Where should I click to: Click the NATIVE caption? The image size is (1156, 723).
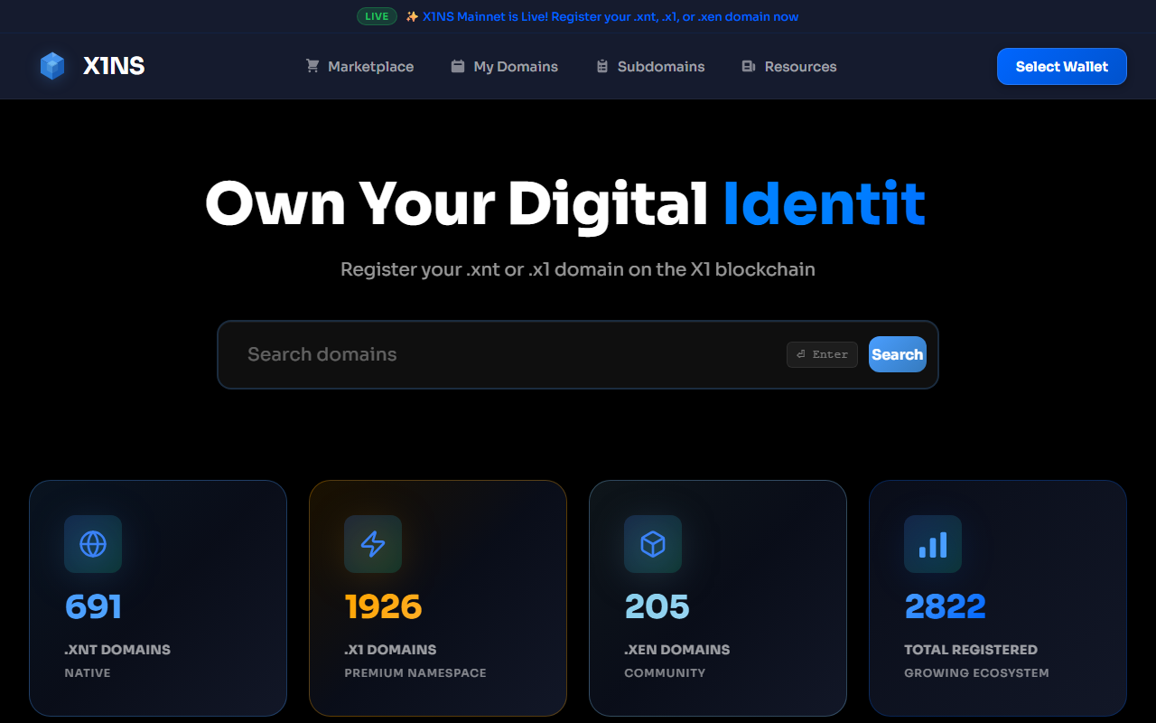(x=88, y=672)
